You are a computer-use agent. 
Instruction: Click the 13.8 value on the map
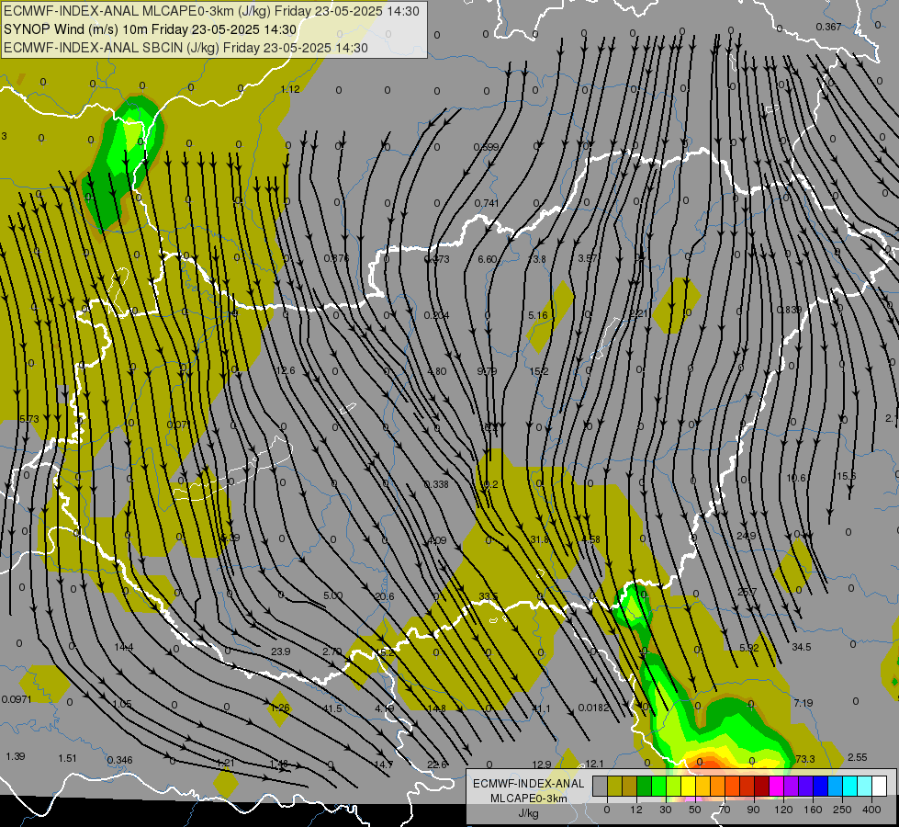click(536, 259)
